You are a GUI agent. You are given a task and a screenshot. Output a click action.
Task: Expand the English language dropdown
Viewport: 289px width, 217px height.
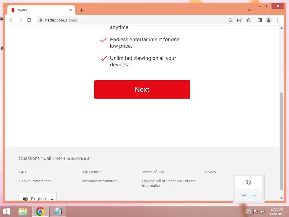(38, 197)
